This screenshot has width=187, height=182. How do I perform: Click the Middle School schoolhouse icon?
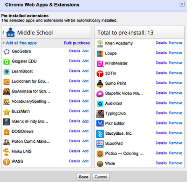coord(11,32)
